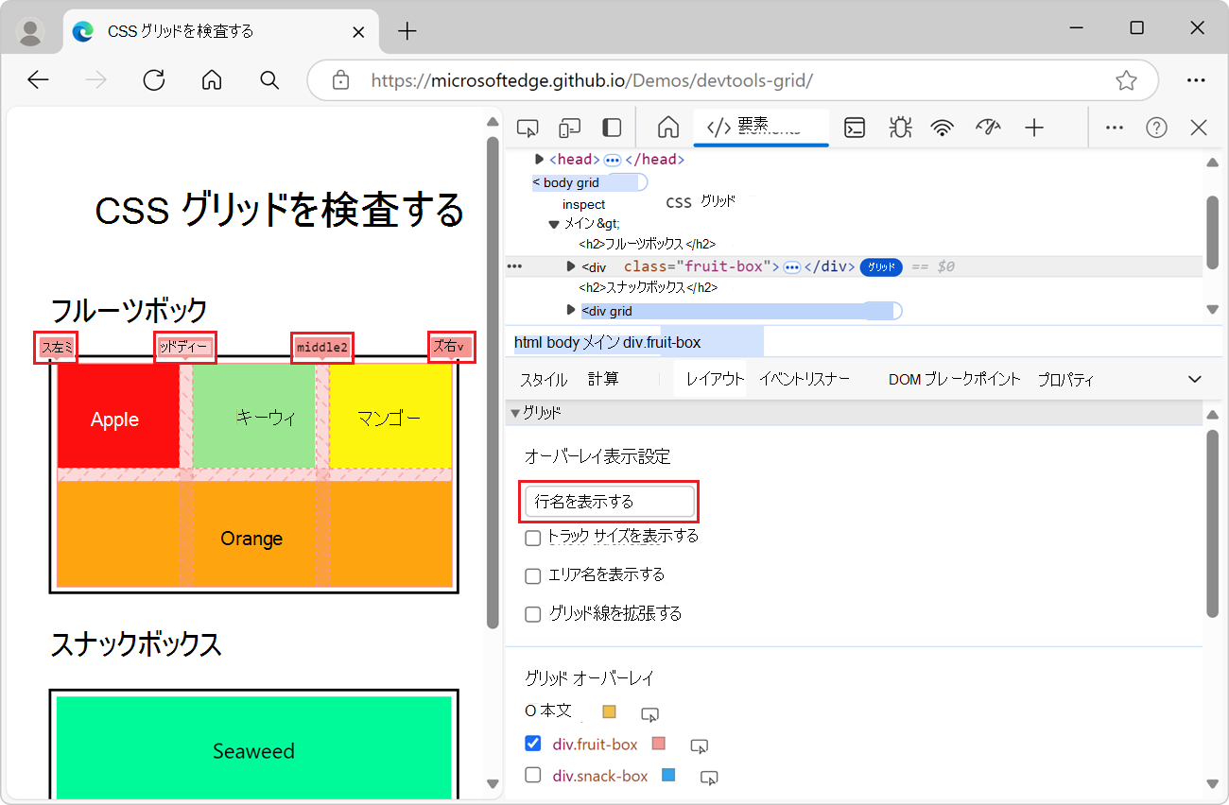The width and height of the screenshot is (1229, 805).
Task: Open the 行名を表示する dropdown
Action: (608, 501)
